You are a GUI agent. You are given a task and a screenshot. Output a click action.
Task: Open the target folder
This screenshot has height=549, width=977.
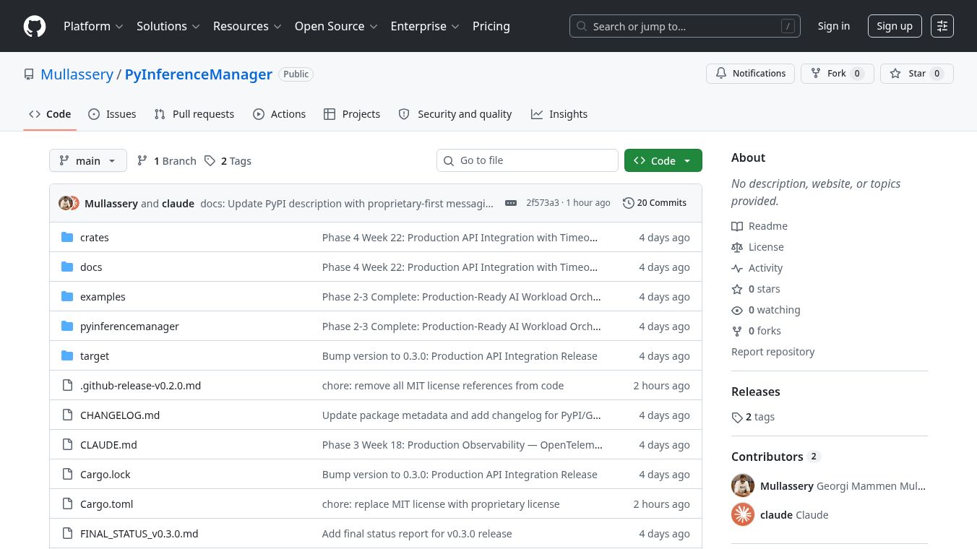95,356
